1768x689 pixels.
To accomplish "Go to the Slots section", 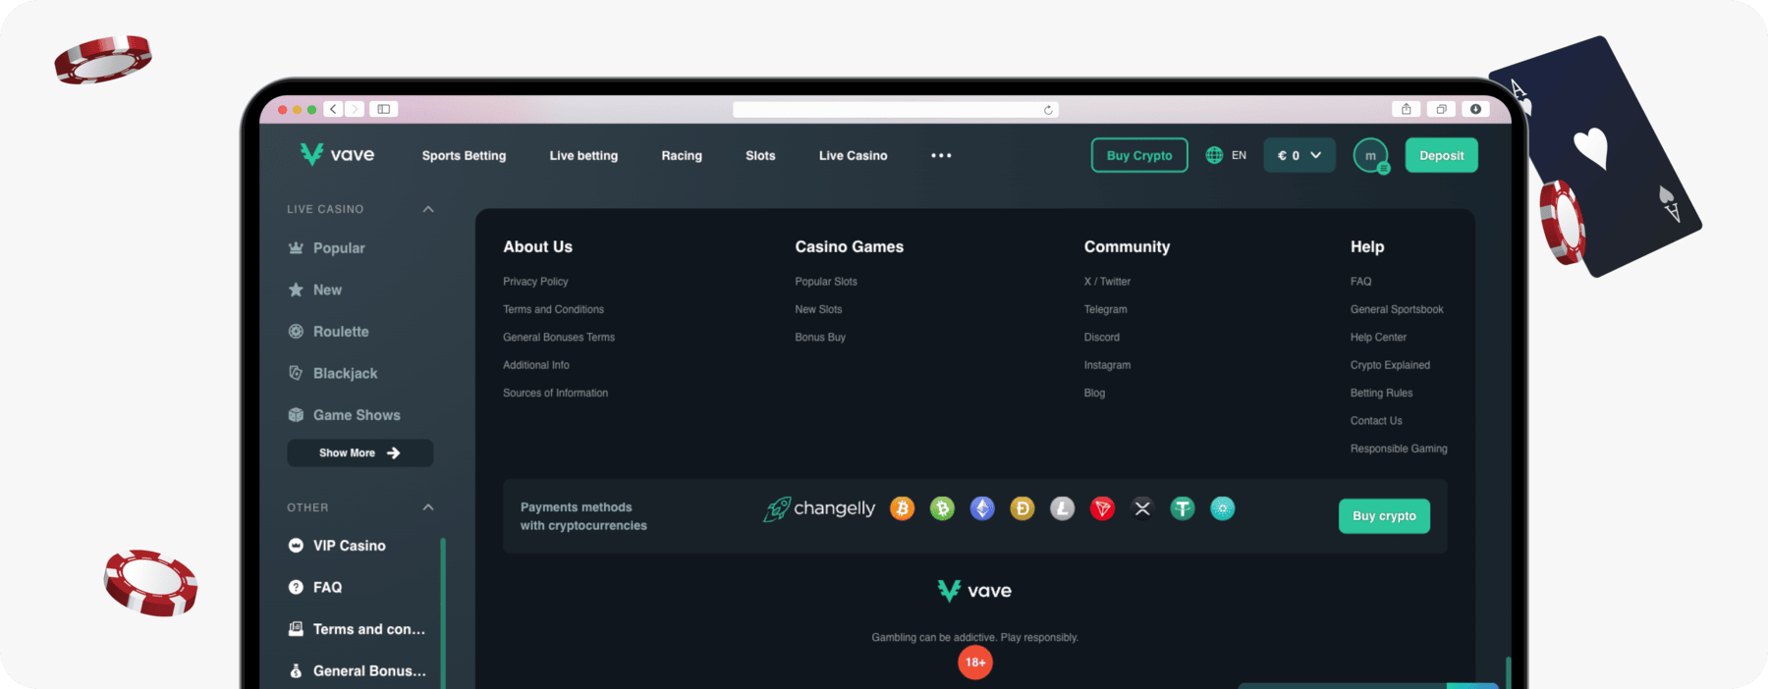I will coord(760,155).
